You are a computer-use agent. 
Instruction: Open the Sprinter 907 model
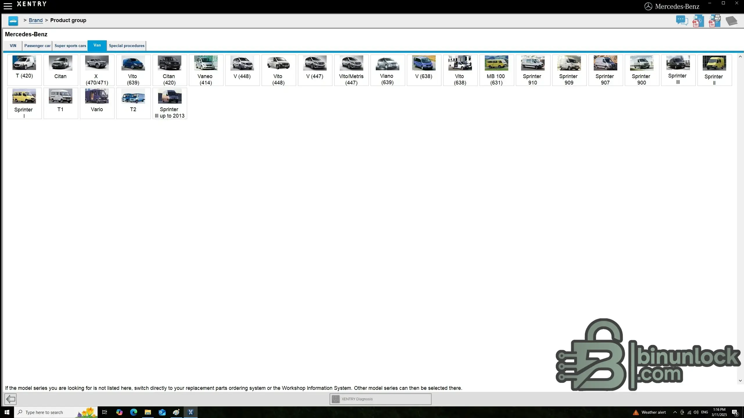606,70
